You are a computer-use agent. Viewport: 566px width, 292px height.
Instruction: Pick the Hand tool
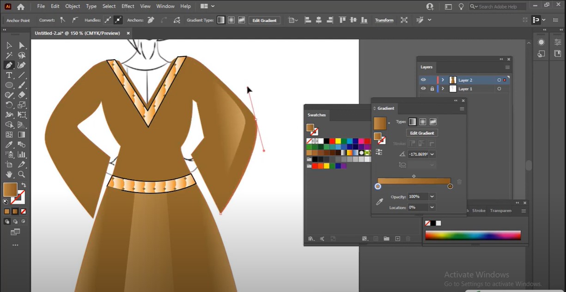point(9,174)
